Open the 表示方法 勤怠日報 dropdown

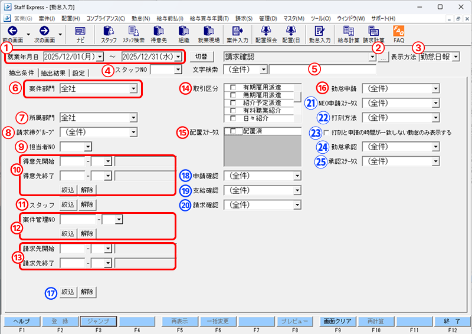pyautogui.click(x=455, y=57)
